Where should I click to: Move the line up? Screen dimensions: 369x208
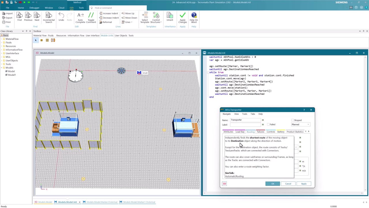[x=128, y=13]
